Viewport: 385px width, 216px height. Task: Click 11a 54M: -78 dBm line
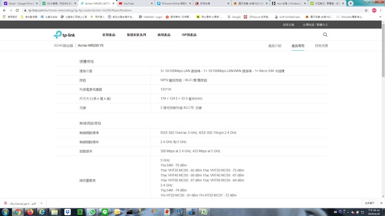click(173, 165)
